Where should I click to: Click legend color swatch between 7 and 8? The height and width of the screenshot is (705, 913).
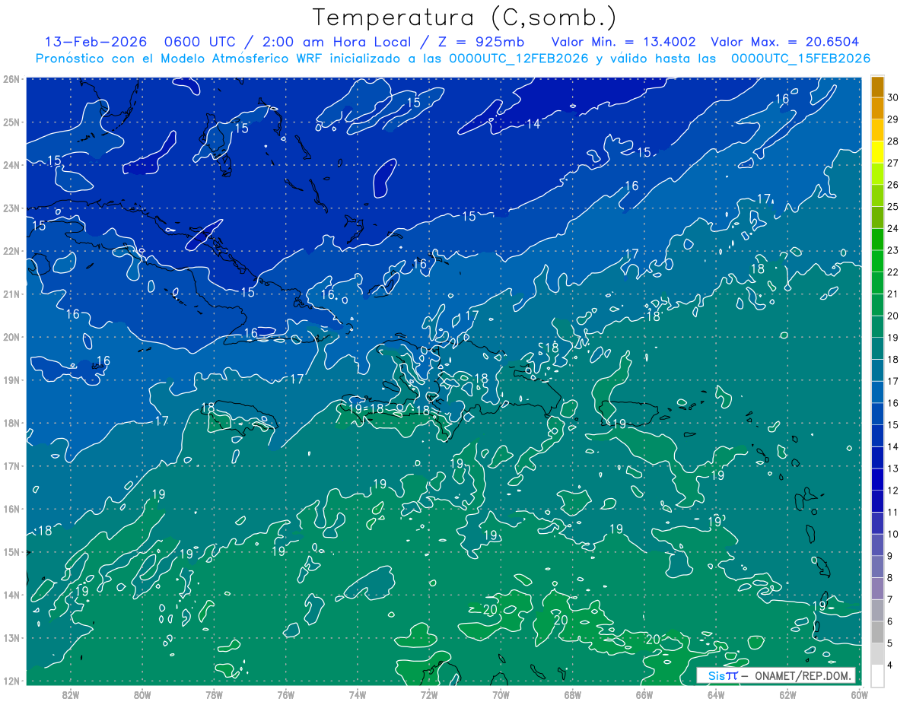(x=877, y=589)
